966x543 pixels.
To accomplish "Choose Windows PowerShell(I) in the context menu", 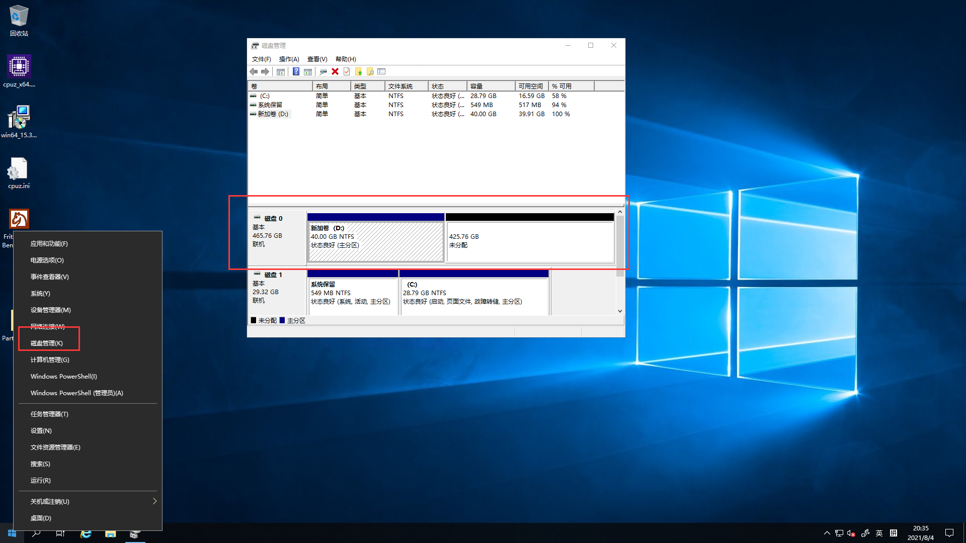I will point(88,377).
